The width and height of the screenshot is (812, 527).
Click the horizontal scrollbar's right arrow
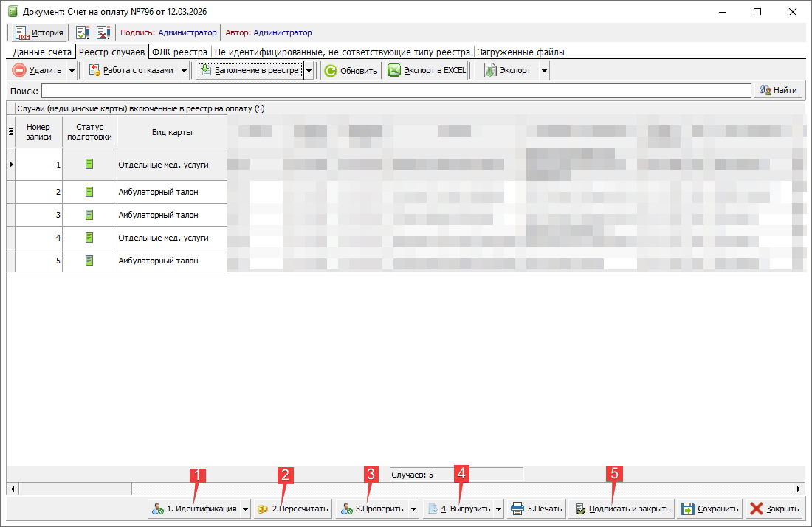(x=799, y=489)
